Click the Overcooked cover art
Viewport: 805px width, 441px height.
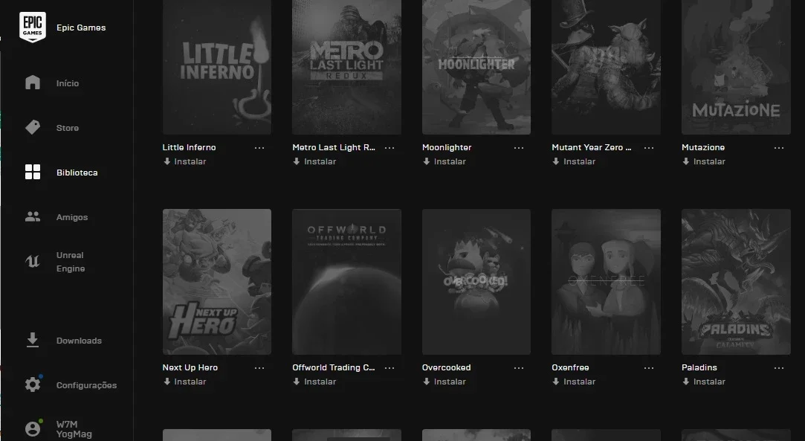476,282
